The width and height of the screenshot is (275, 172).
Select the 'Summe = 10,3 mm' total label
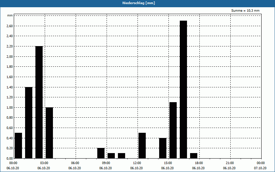[245, 11]
